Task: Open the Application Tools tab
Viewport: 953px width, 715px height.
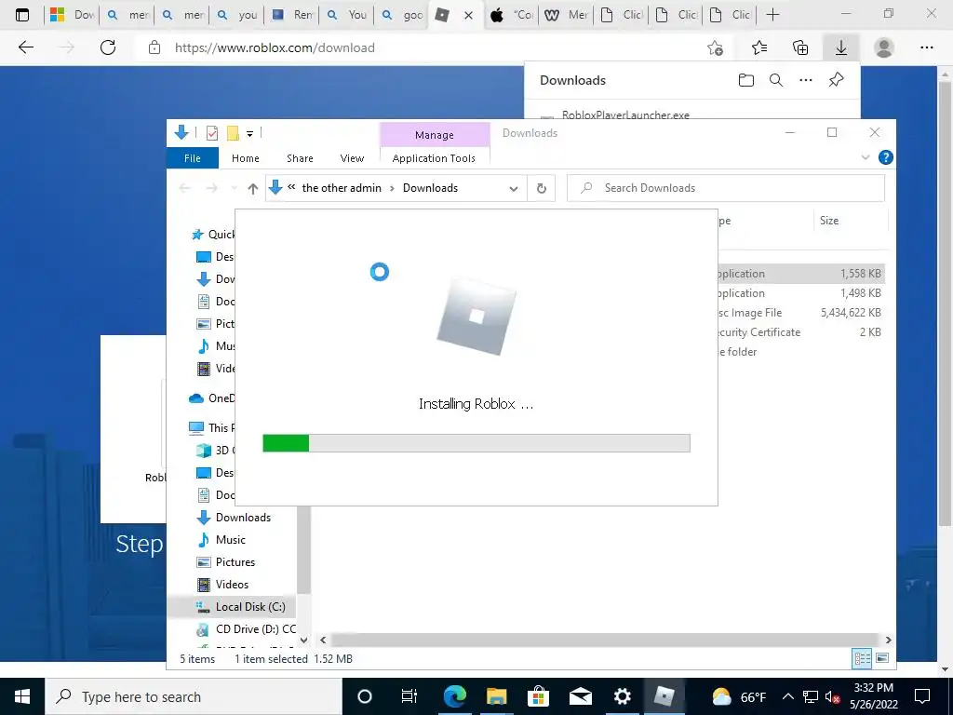Action: [x=434, y=158]
